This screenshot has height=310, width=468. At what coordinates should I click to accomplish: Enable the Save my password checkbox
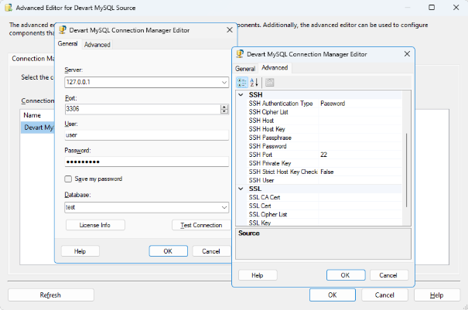69,179
